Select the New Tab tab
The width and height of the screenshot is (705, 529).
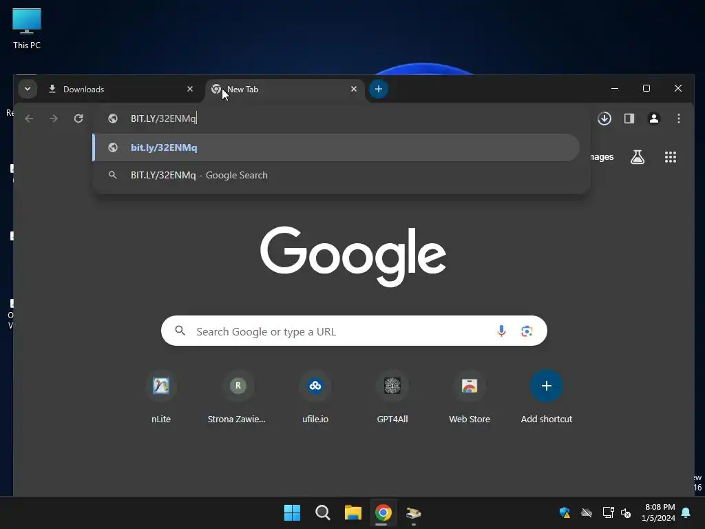pyautogui.click(x=284, y=89)
